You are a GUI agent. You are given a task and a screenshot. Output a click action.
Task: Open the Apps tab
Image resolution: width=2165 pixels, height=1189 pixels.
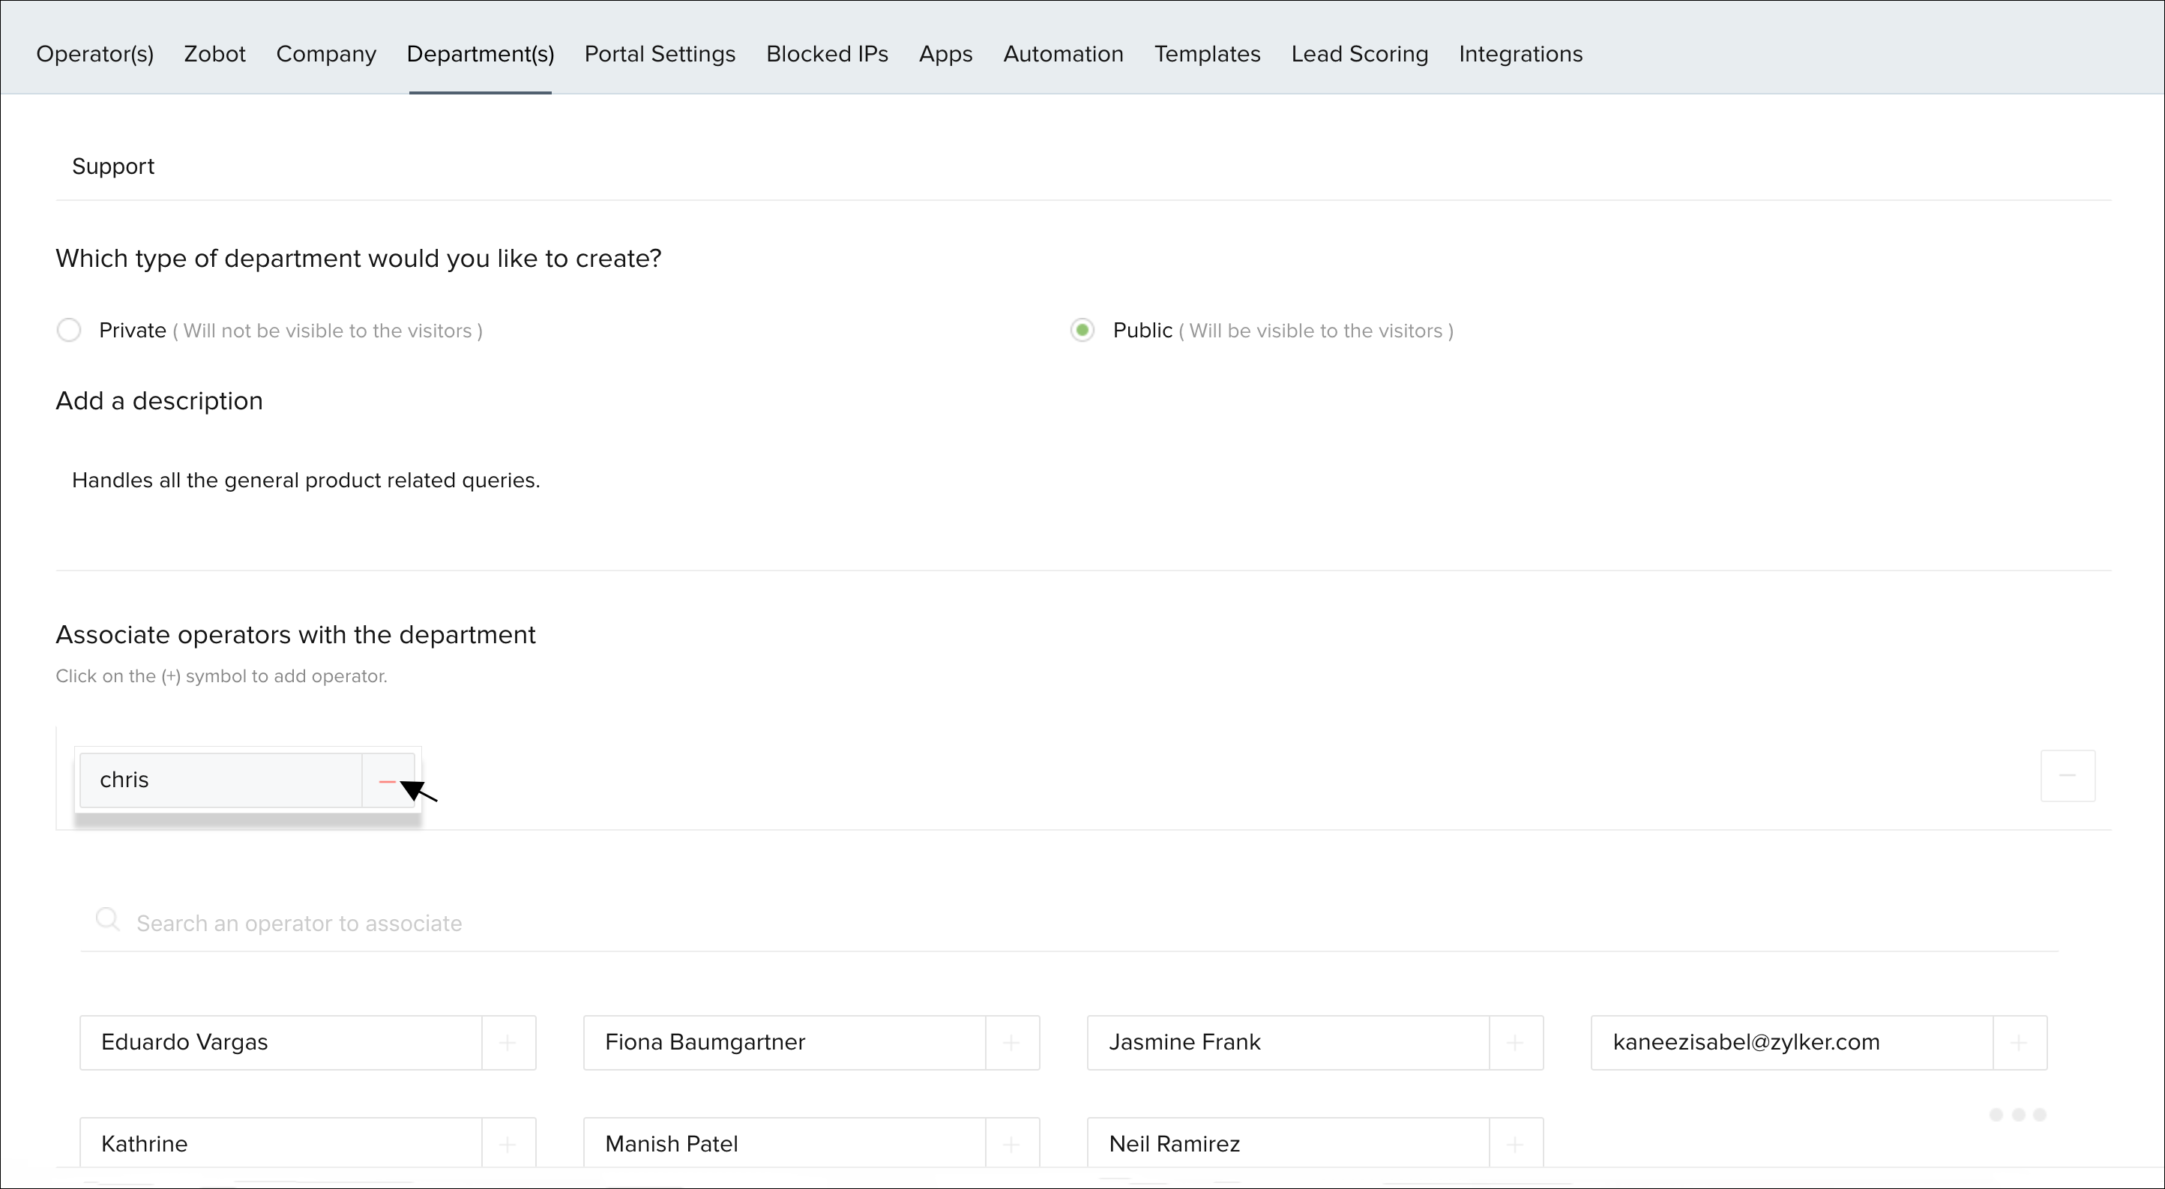point(945,54)
